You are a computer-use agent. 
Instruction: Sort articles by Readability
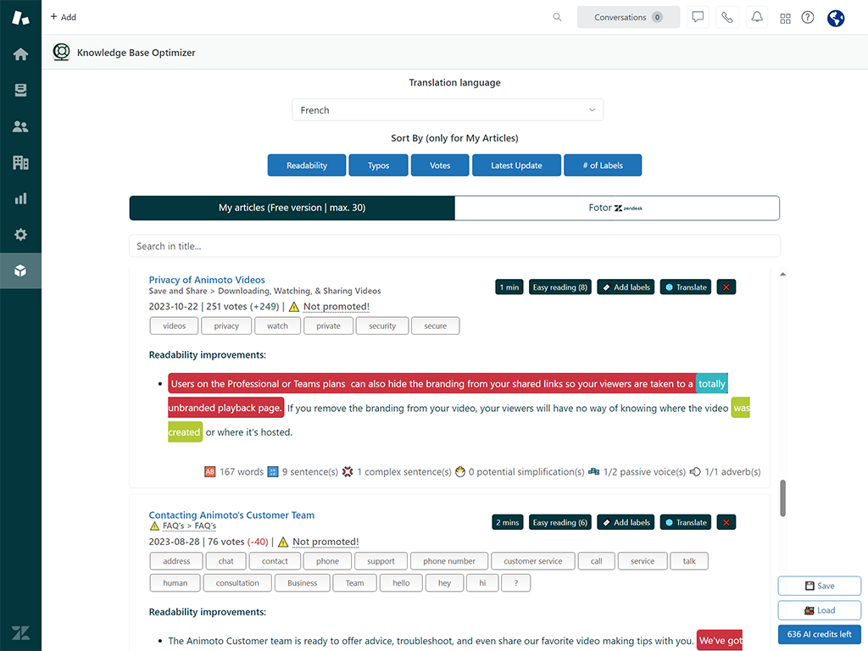307,165
